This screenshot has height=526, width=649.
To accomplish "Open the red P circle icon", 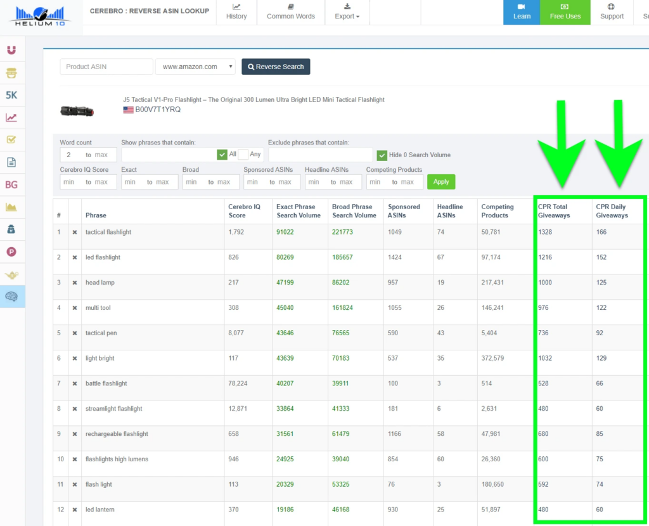I will pos(11,252).
